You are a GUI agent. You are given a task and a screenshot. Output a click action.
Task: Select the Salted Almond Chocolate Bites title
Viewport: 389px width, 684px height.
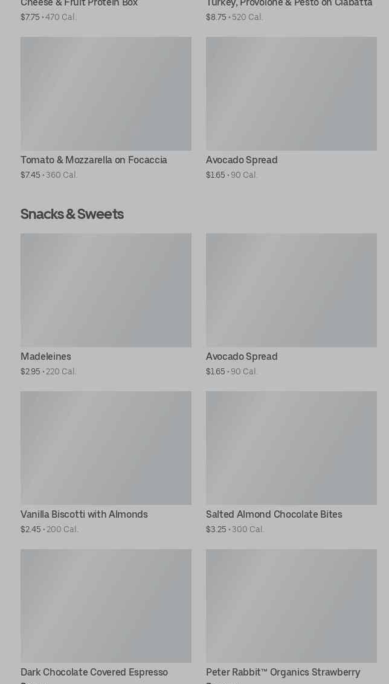click(x=274, y=515)
